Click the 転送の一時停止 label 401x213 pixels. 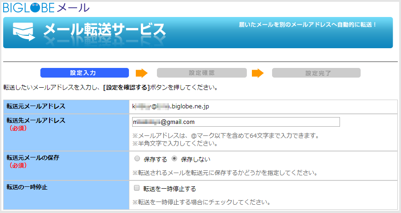(x=27, y=187)
